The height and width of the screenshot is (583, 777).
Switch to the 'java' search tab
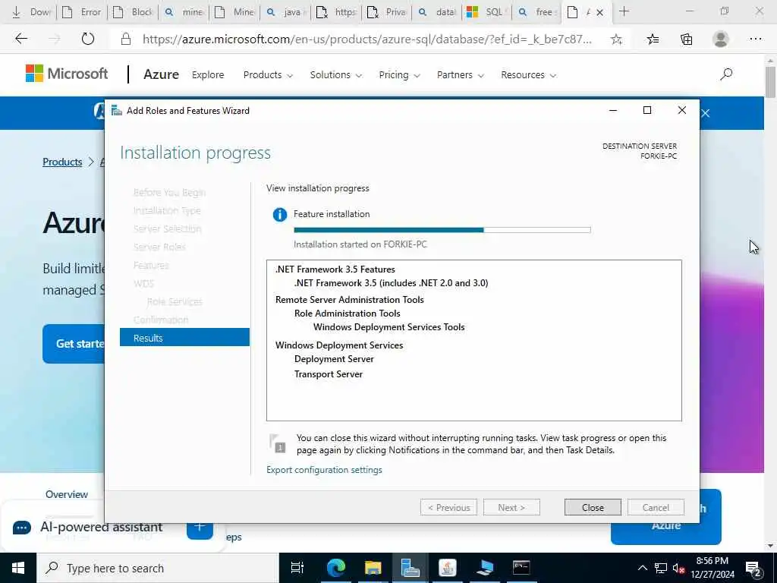coord(285,12)
